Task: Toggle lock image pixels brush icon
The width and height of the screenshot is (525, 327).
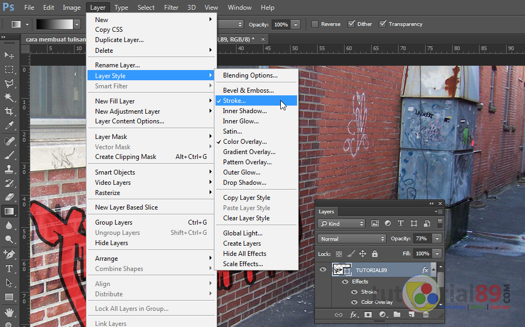Action: 351,254
